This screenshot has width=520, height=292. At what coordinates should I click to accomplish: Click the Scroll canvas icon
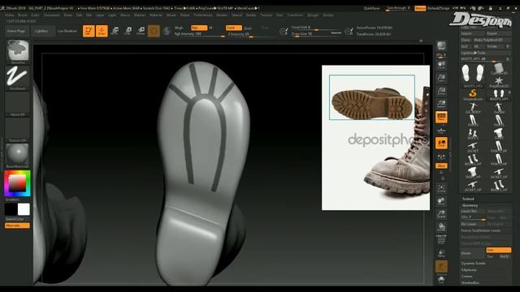(441, 66)
